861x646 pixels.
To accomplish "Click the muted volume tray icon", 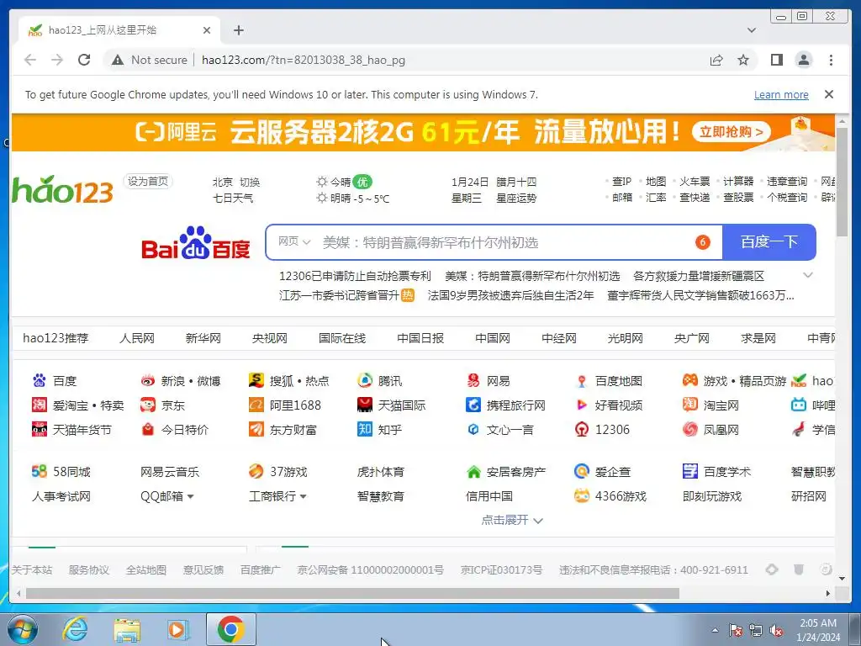I will (776, 631).
